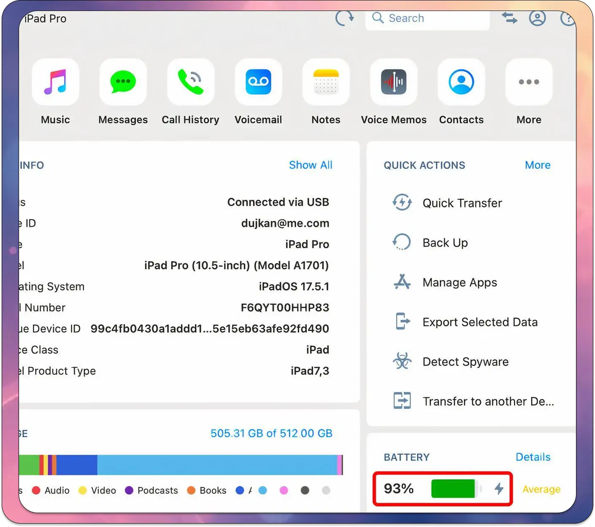Viewport: 595px width, 527px height.
Task: Click the Manage Apps icon
Action: click(x=402, y=282)
